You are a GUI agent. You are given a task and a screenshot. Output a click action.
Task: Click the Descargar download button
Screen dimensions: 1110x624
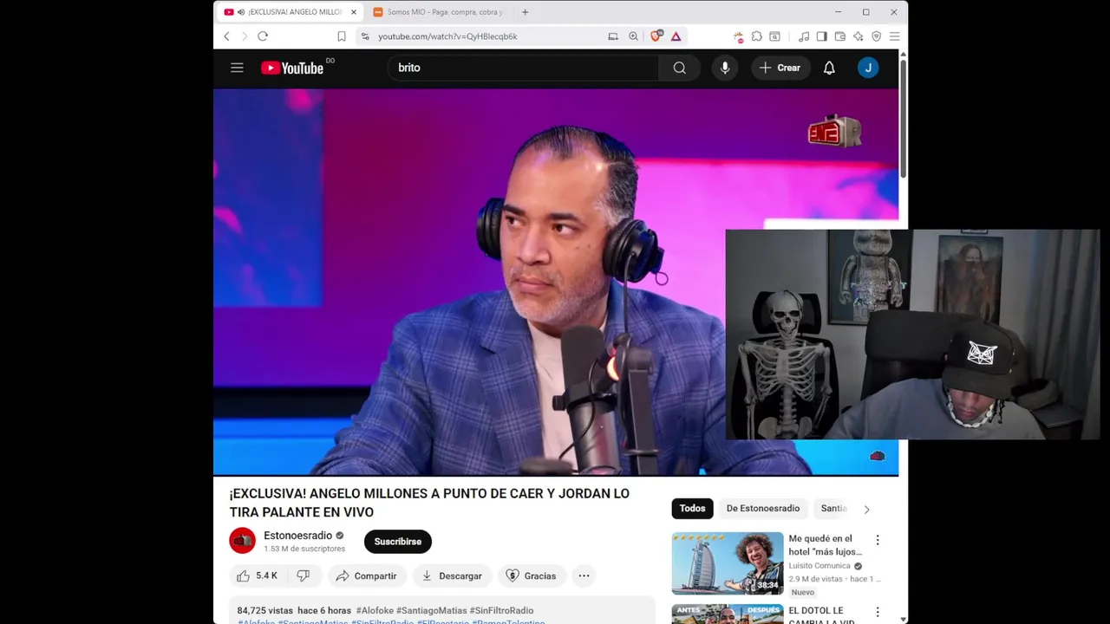pyautogui.click(x=451, y=575)
